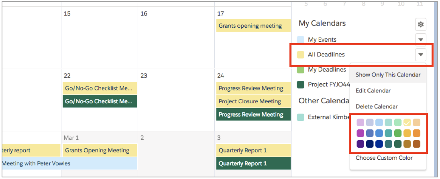
Task: Expand the My Events dropdown arrow
Action: pos(420,40)
